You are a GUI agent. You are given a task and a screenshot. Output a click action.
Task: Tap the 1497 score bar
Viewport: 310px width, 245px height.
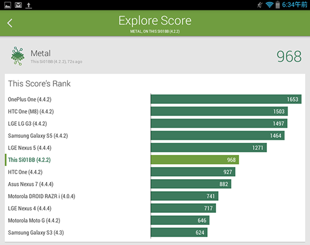pos(219,123)
